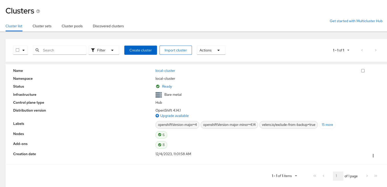Click the top toolbar previous page arrow
Viewport: 387px width, 187px height.
pyautogui.click(x=362, y=50)
